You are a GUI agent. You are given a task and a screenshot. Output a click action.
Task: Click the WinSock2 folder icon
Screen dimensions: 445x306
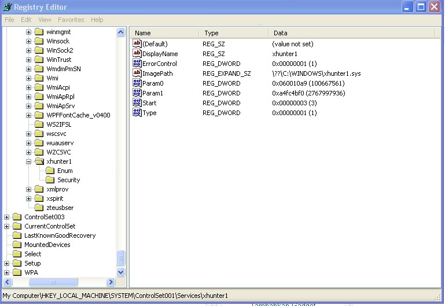tap(39, 50)
